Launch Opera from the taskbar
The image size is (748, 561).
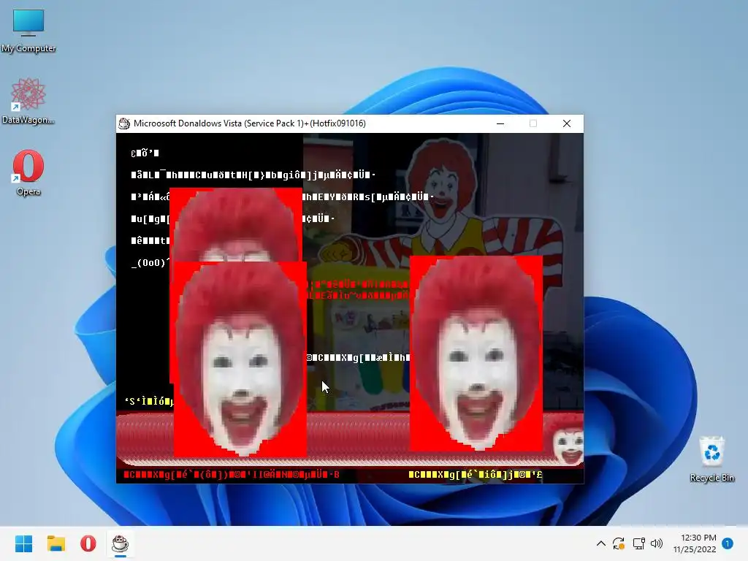click(88, 543)
